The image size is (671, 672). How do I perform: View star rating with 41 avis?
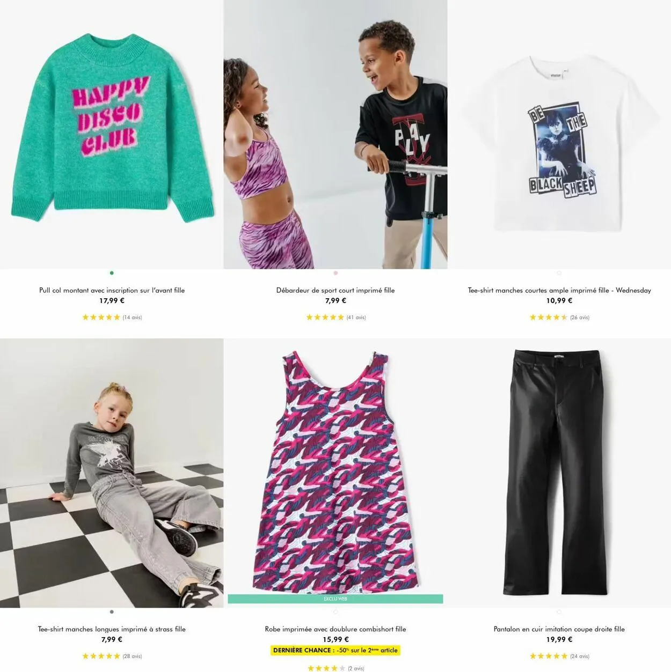coord(336,317)
